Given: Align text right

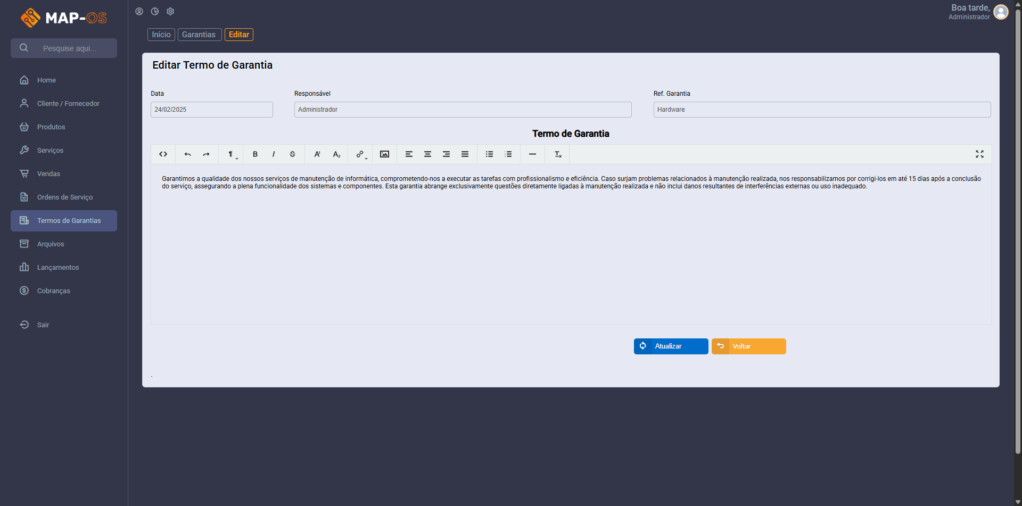Looking at the screenshot, I should [x=446, y=154].
